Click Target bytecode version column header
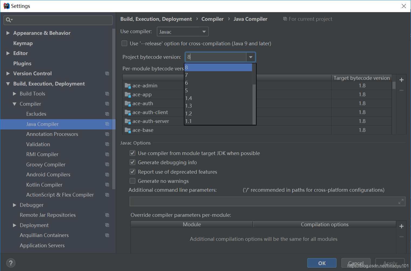 click(x=362, y=78)
